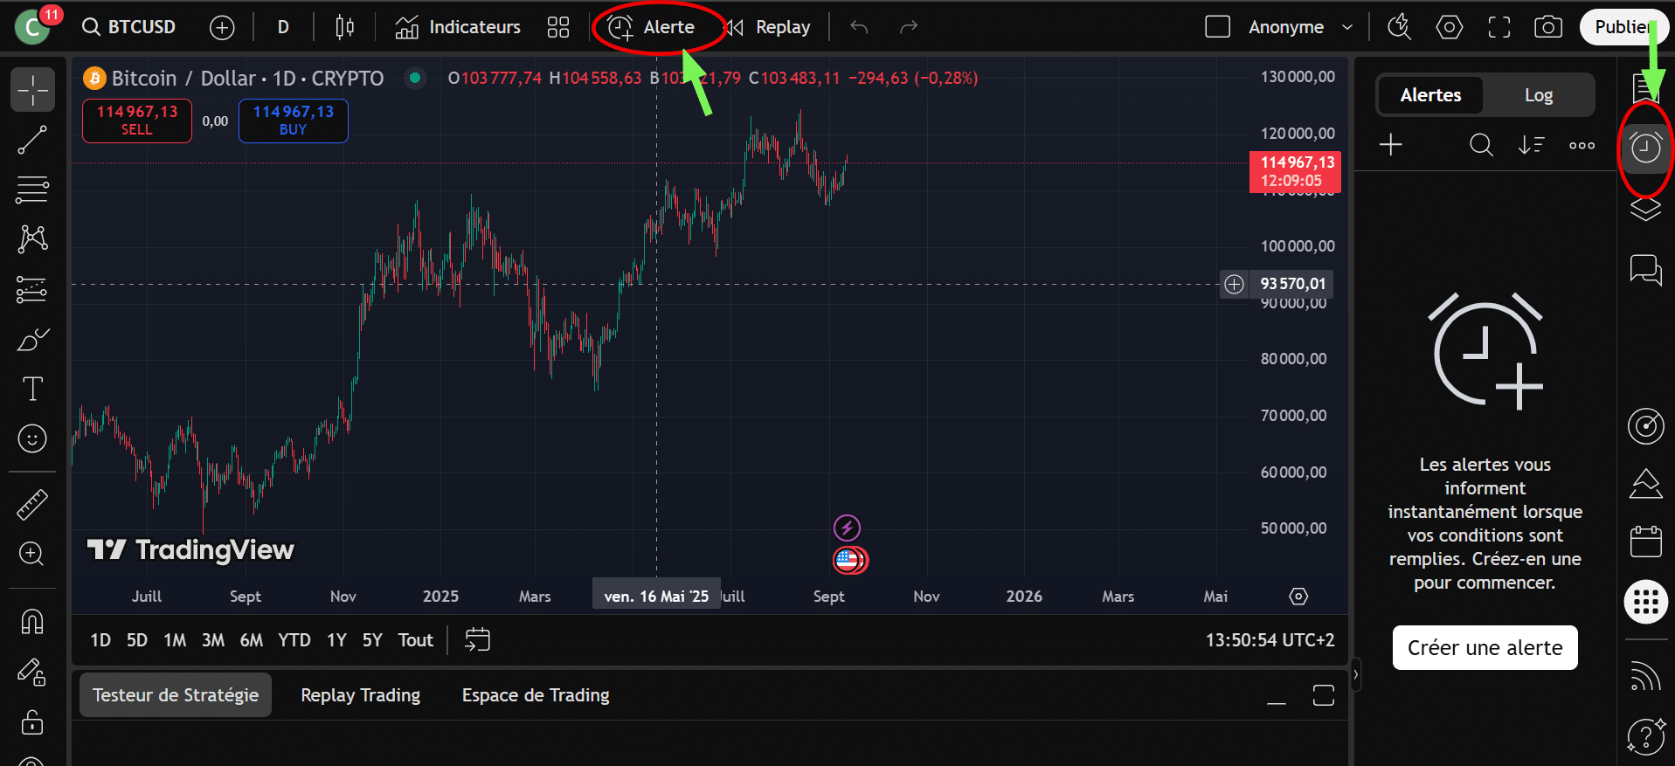
Task: Select the Text annotation tool
Action: pyautogui.click(x=32, y=389)
